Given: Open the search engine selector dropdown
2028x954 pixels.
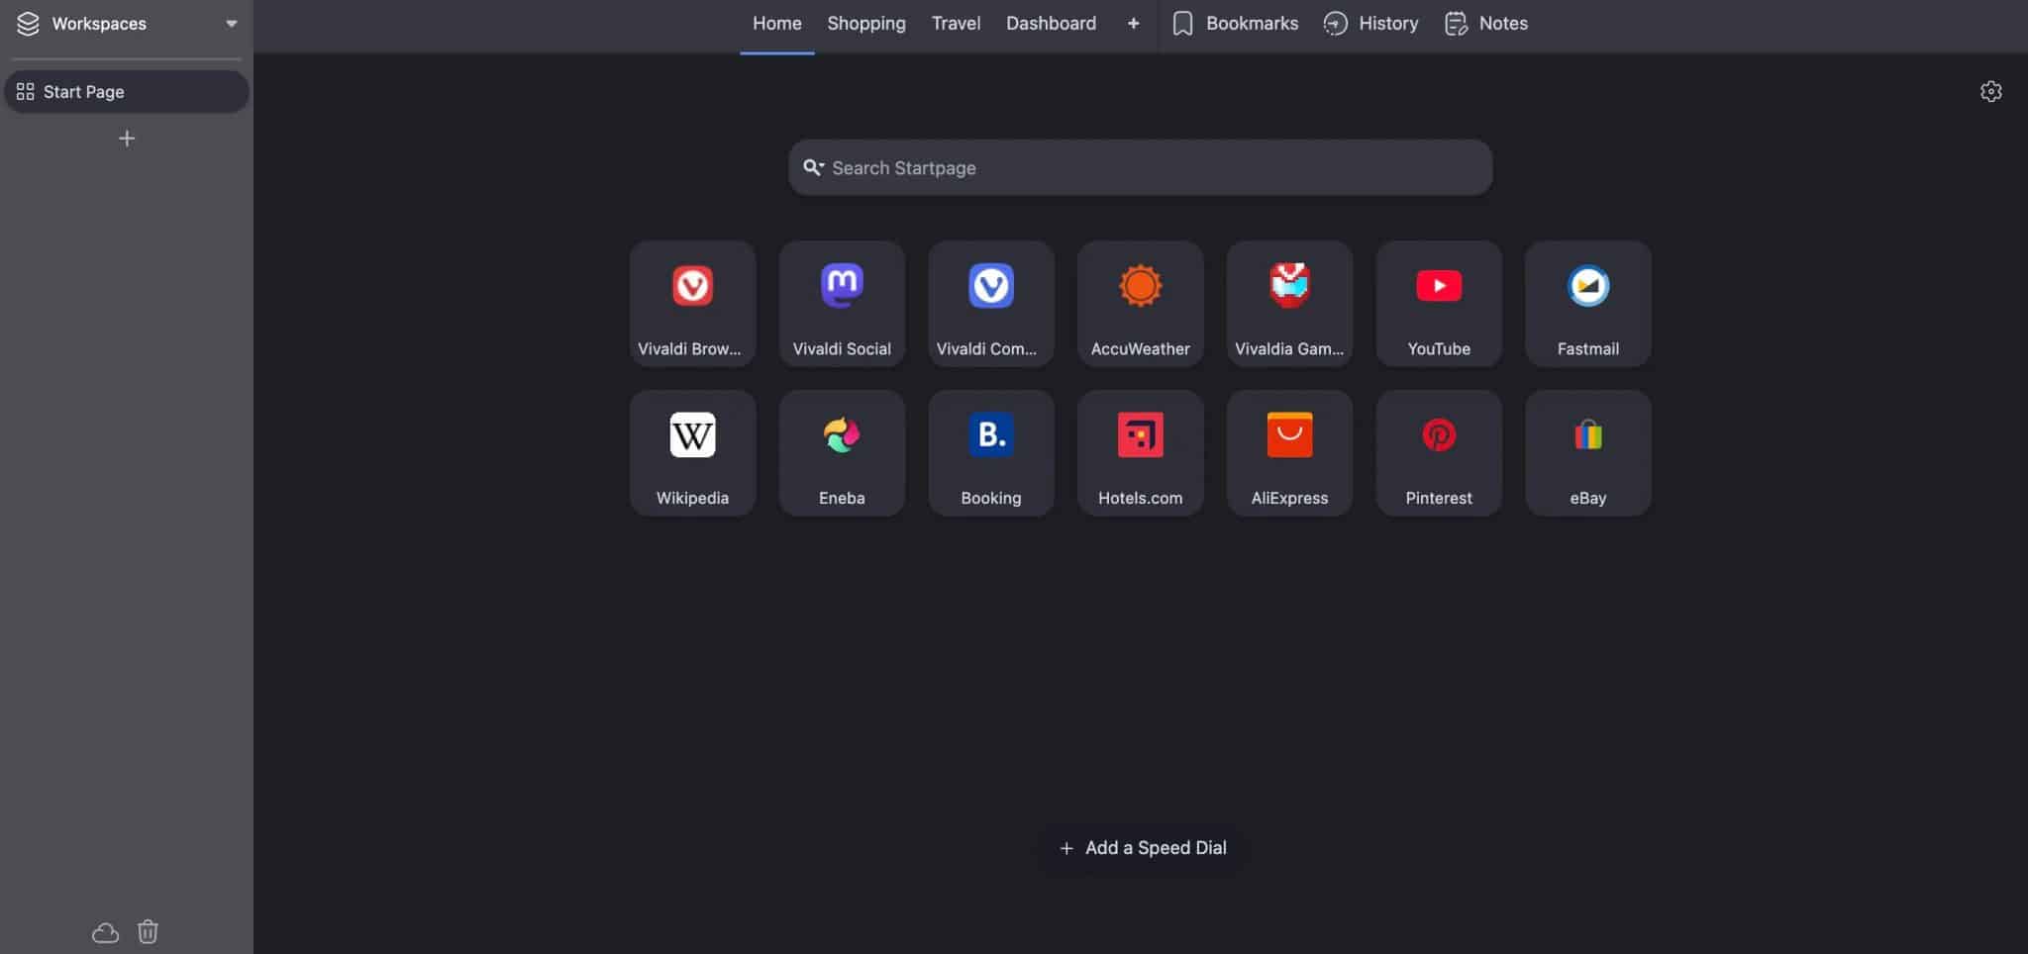Looking at the screenshot, I should tap(813, 167).
